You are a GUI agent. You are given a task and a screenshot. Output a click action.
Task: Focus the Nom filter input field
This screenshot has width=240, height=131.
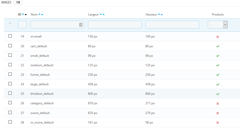click(x=57, y=25)
